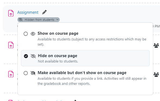Collapse the Hidden from students dropdown badge
Screen dimensions: 160x101
click(x=39, y=20)
